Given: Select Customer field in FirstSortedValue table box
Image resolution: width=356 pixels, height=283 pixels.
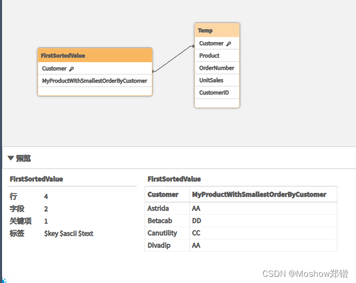Looking at the screenshot, I should point(95,68).
